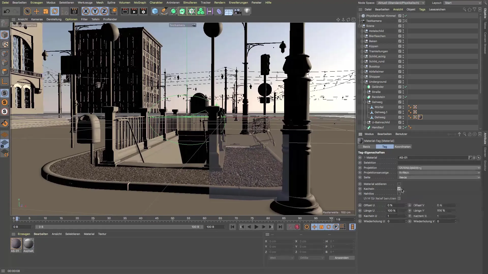This screenshot has width=488, height=274.
Task: Toggle the Kacheln checkbox
Action: pyautogui.click(x=399, y=189)
